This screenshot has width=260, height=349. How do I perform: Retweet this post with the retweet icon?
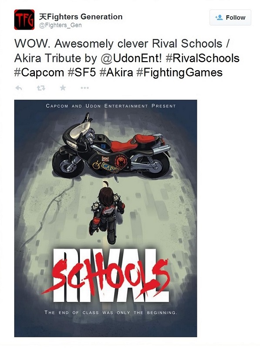tap(41, 88)
